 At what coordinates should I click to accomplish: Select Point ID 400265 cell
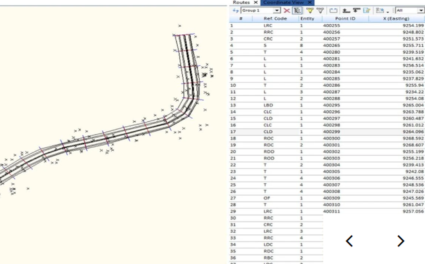[x=331, y=45]
